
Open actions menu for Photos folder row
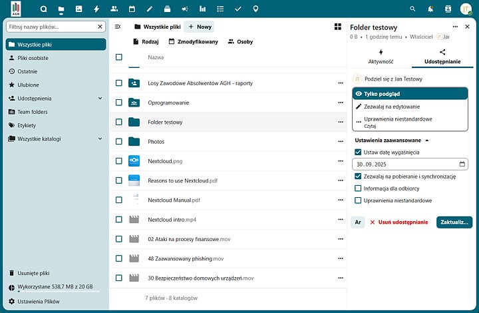click(x=341, y=141)
